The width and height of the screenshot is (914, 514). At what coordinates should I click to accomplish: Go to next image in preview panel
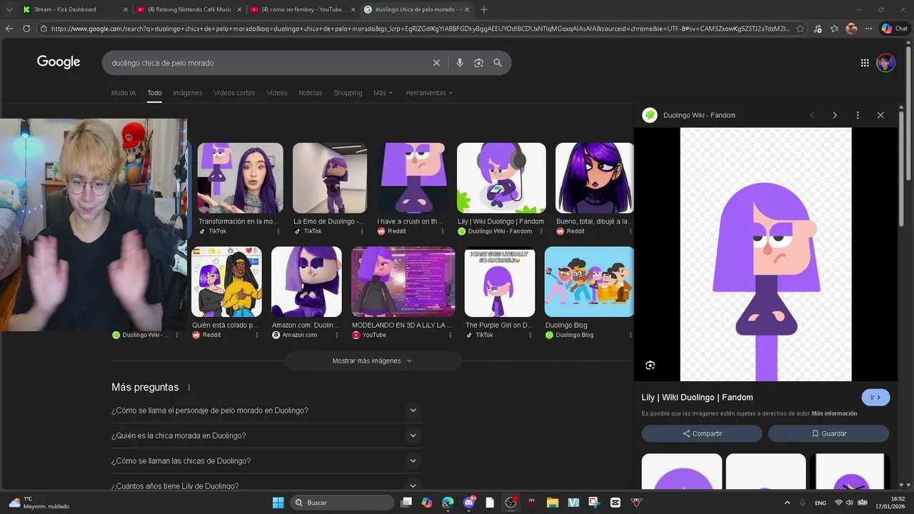[835, 115]
